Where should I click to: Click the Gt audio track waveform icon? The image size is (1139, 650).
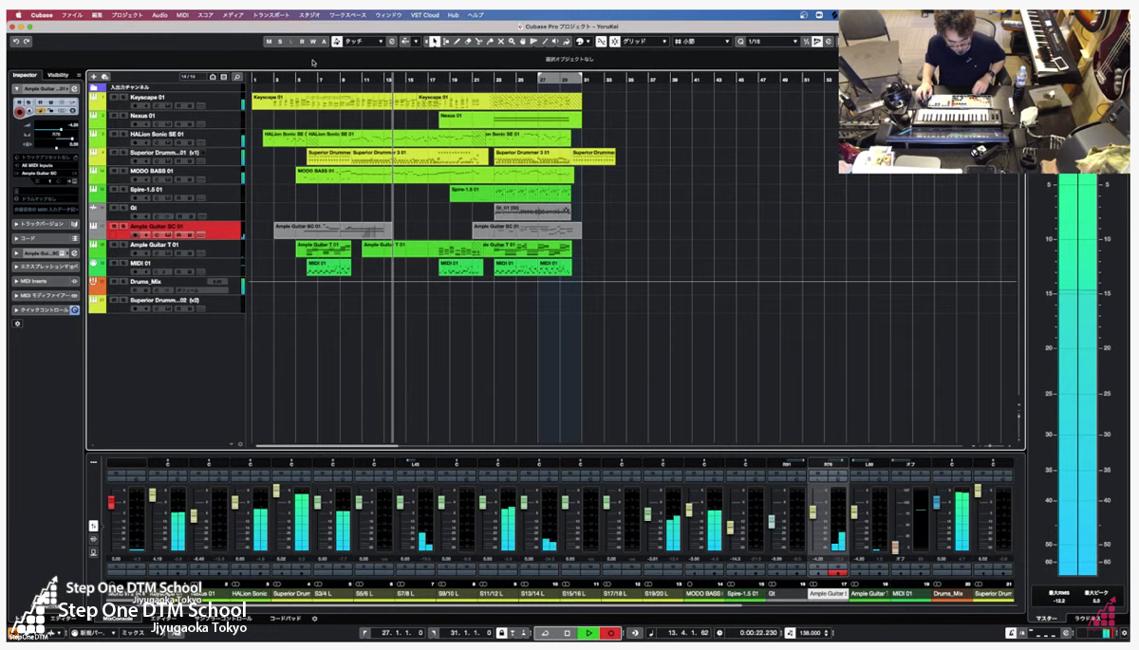(93, 208)
